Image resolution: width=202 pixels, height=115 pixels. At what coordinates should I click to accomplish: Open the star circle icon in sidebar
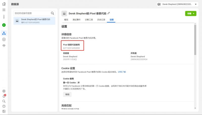(4, 40)
